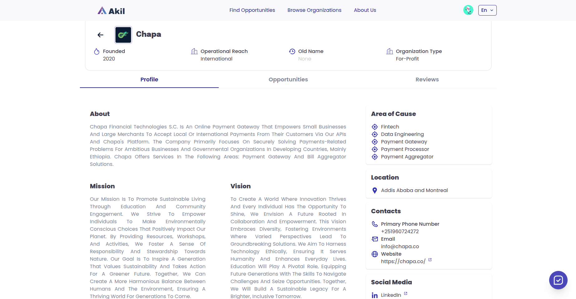Screen dimensions: 576x299
Task: Click the Addis Ababa and Montreal text
Action: (414, 190)
